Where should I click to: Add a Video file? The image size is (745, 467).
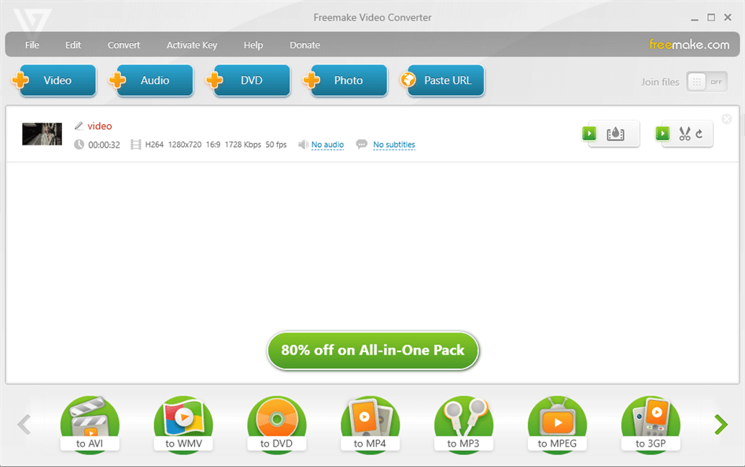(x=54, y=80)
